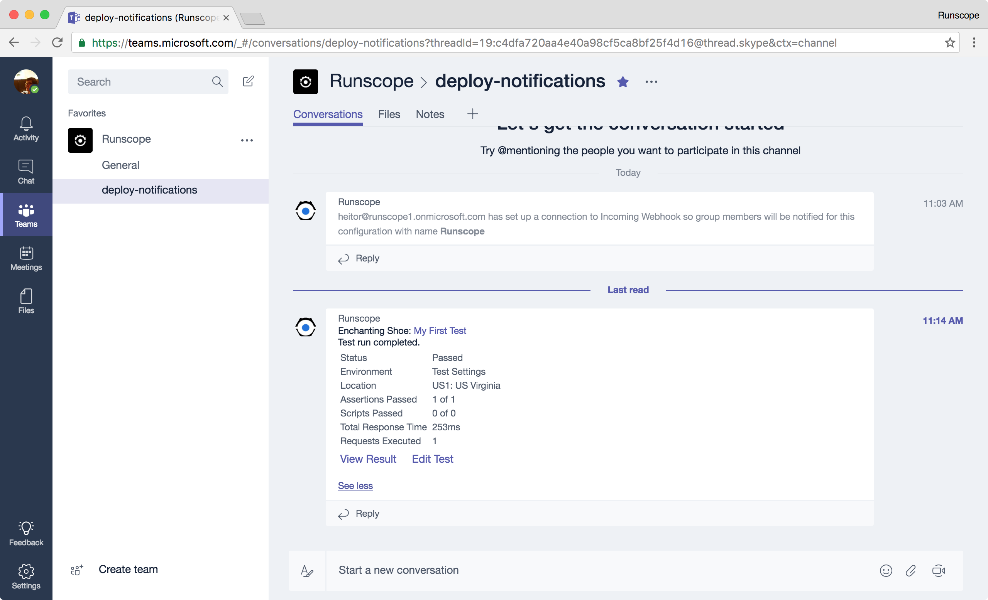Select the deploy-notifications browser tab
The image size is (988, 600).
(x=148, y=18)
